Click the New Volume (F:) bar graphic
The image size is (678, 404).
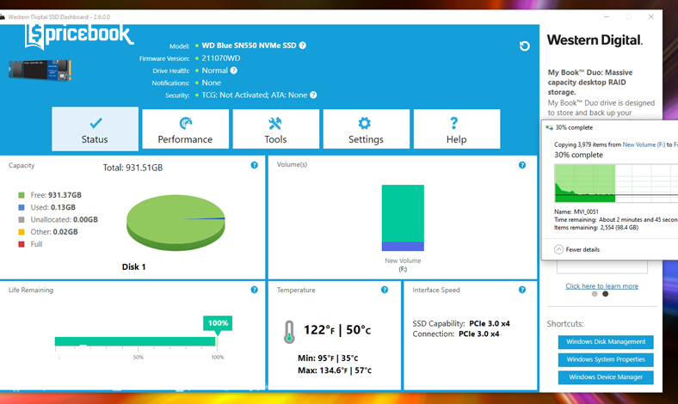(403, 217)
